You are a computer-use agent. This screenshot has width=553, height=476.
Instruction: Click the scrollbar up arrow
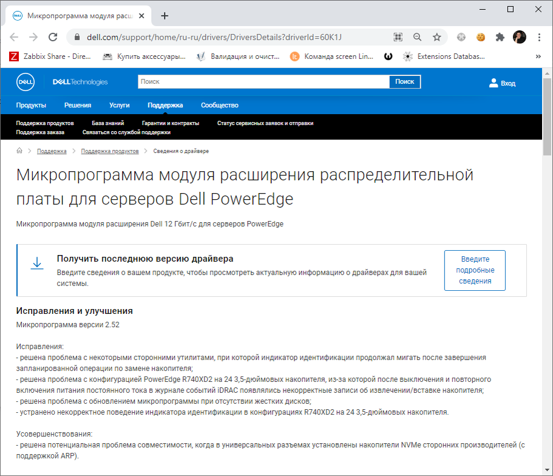point(547,73)
